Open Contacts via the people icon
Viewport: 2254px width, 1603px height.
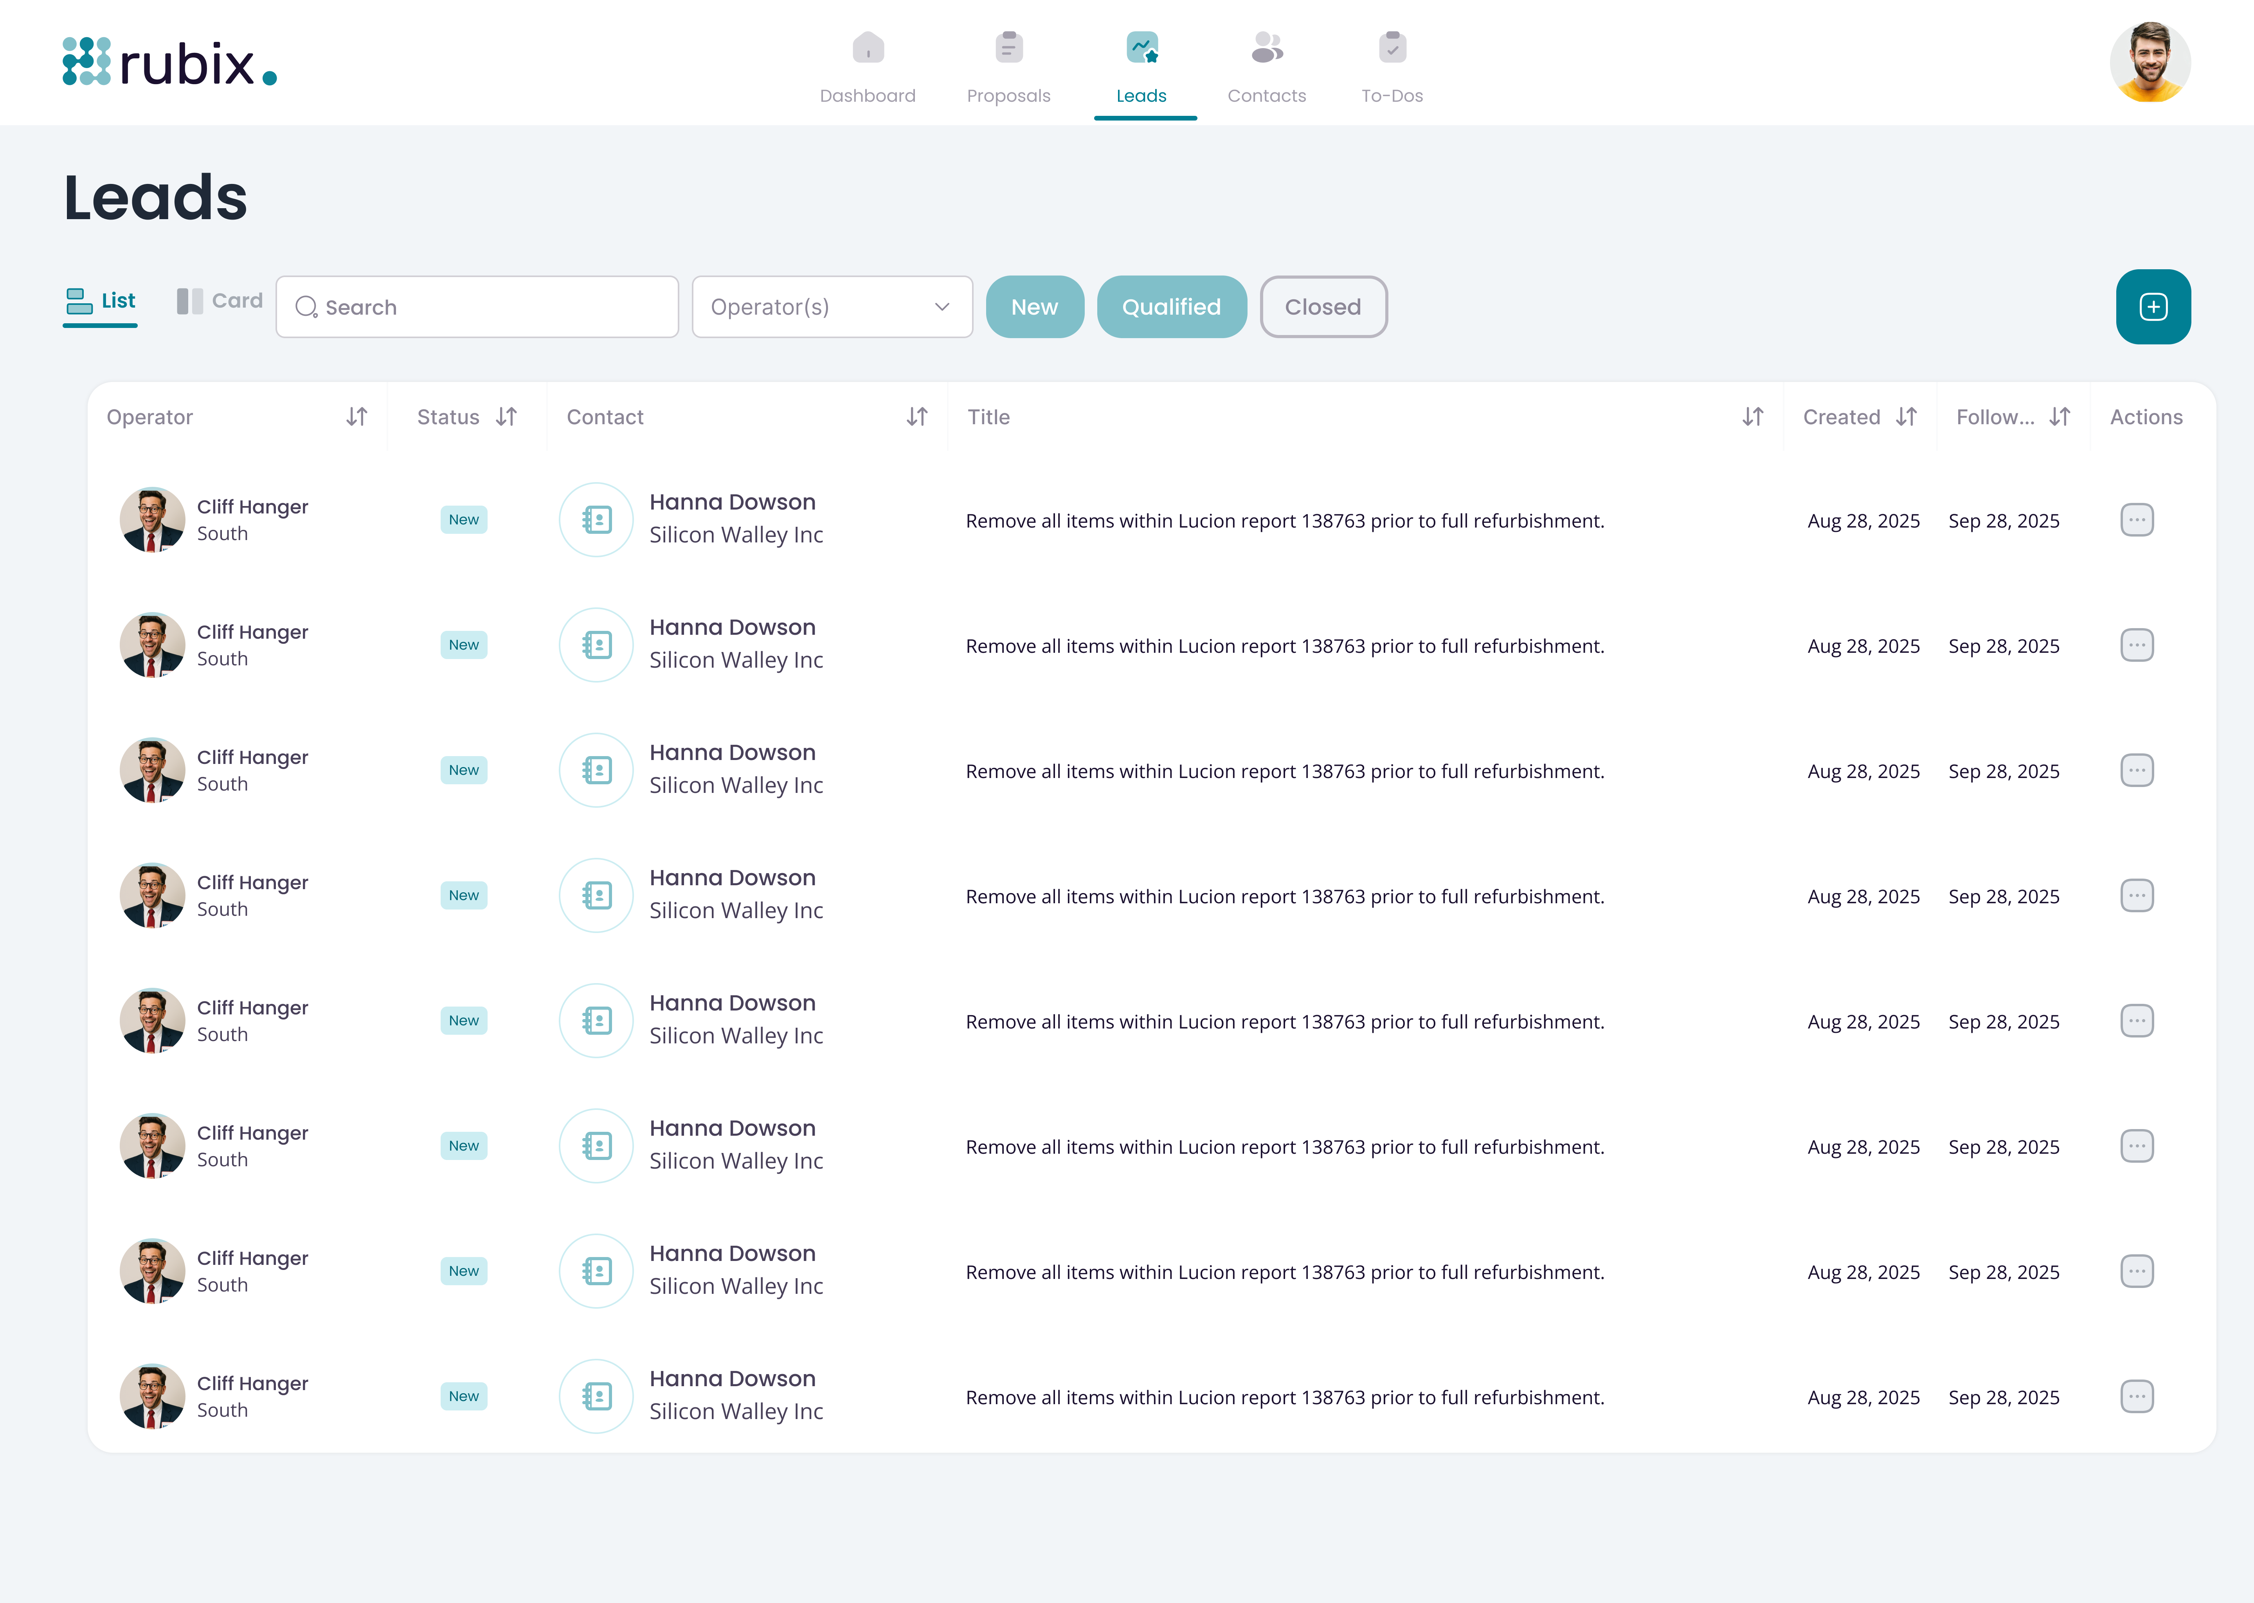[x=1266, y=47]
